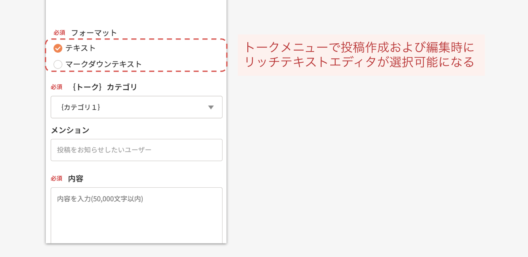528x257 pixels.
Task: Click the マークダウンテキスト option label text
Action: click(x=104, y=64)
